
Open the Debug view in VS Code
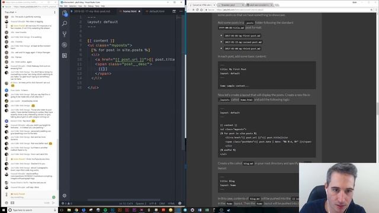point(65,45)
